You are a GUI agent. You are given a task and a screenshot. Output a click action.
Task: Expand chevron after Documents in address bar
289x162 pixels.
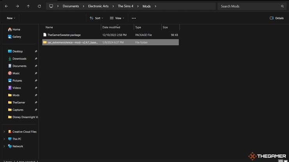(x=84, y=6)
